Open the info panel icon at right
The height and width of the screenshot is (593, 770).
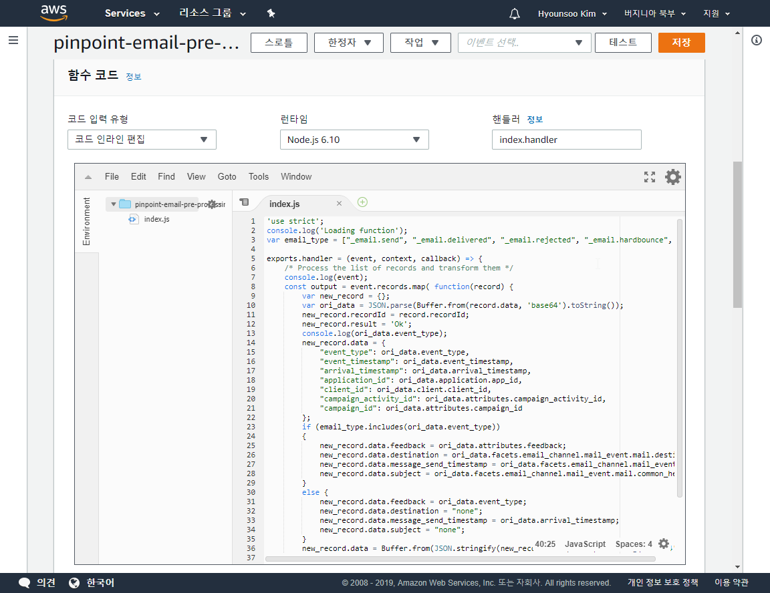(756, 40)
